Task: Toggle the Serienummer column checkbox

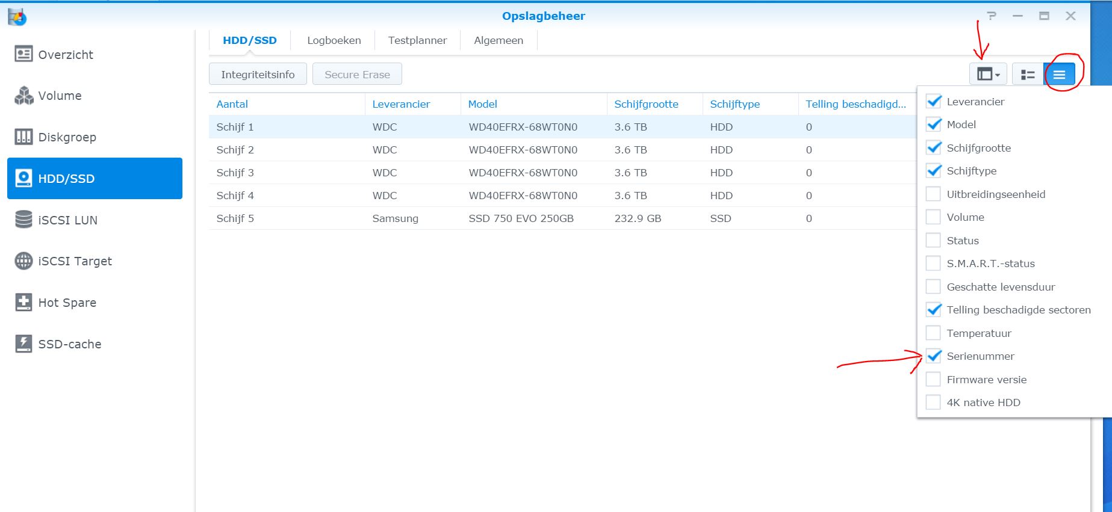Action: coord(933,356)
